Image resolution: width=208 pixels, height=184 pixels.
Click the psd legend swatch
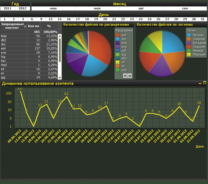pyautogui.click(x=118, y=70)
